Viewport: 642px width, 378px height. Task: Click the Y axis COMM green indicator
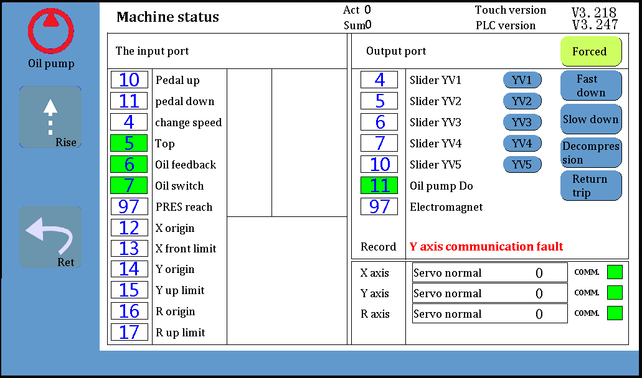click(x=615, y=293)
